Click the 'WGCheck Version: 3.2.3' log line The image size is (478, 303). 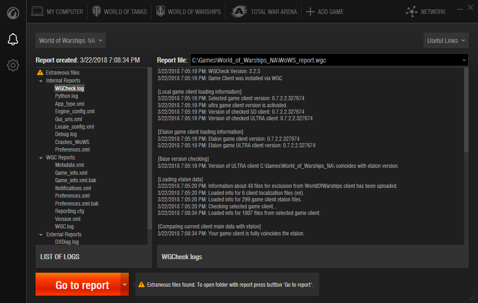209,71
